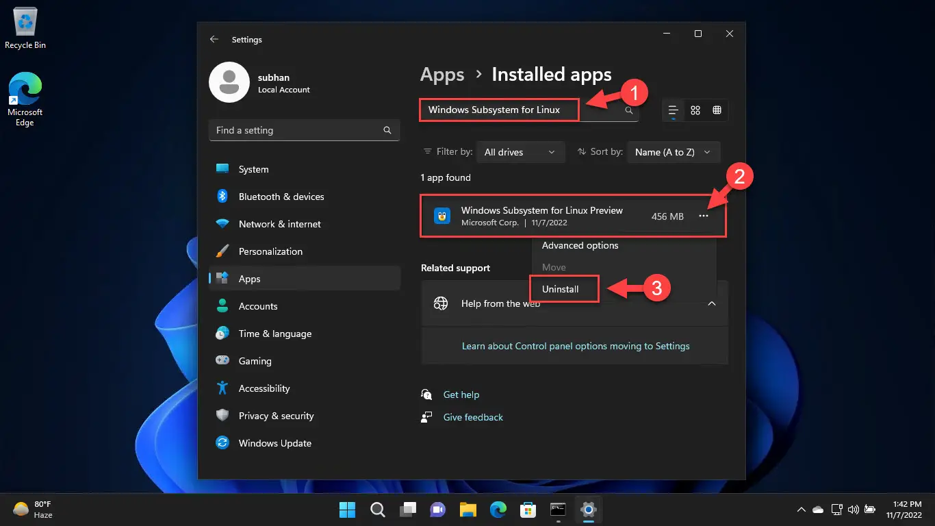Click the Local Account label under subhan

point(284,90)
